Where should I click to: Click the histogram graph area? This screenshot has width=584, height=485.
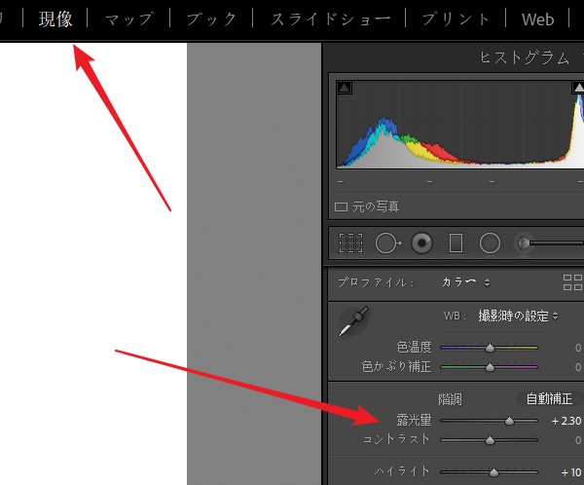click(x=460, y=125)
